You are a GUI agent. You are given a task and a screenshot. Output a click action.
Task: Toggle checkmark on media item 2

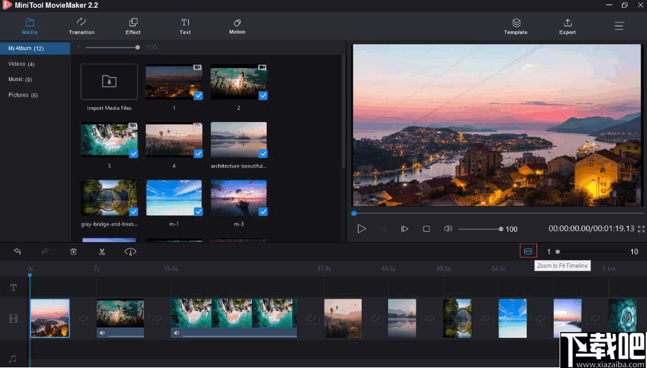tap(263, 96)
